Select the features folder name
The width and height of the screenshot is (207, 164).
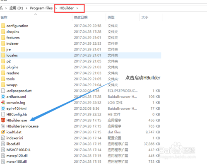pos(13,38)
